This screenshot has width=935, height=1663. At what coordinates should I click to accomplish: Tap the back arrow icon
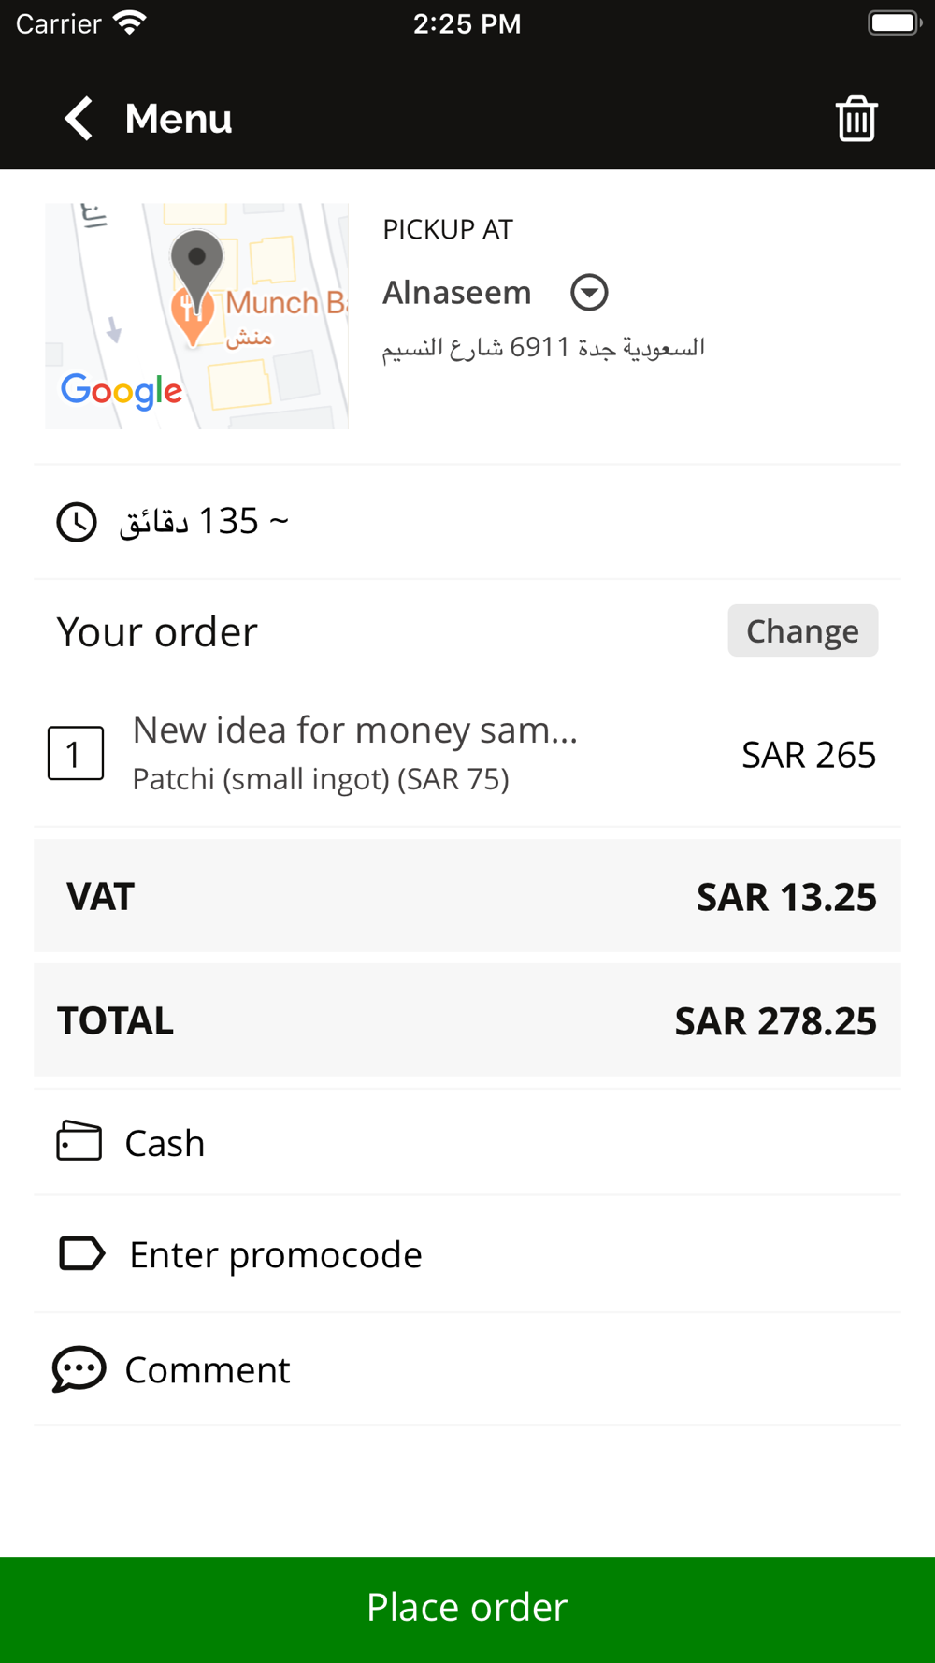point(79,119)
